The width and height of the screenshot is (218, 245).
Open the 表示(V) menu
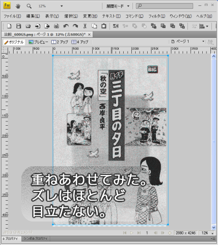[x=52, y=16]
